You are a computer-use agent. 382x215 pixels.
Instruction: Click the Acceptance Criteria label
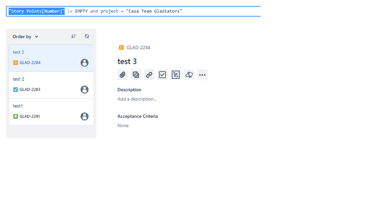[138, 116]
